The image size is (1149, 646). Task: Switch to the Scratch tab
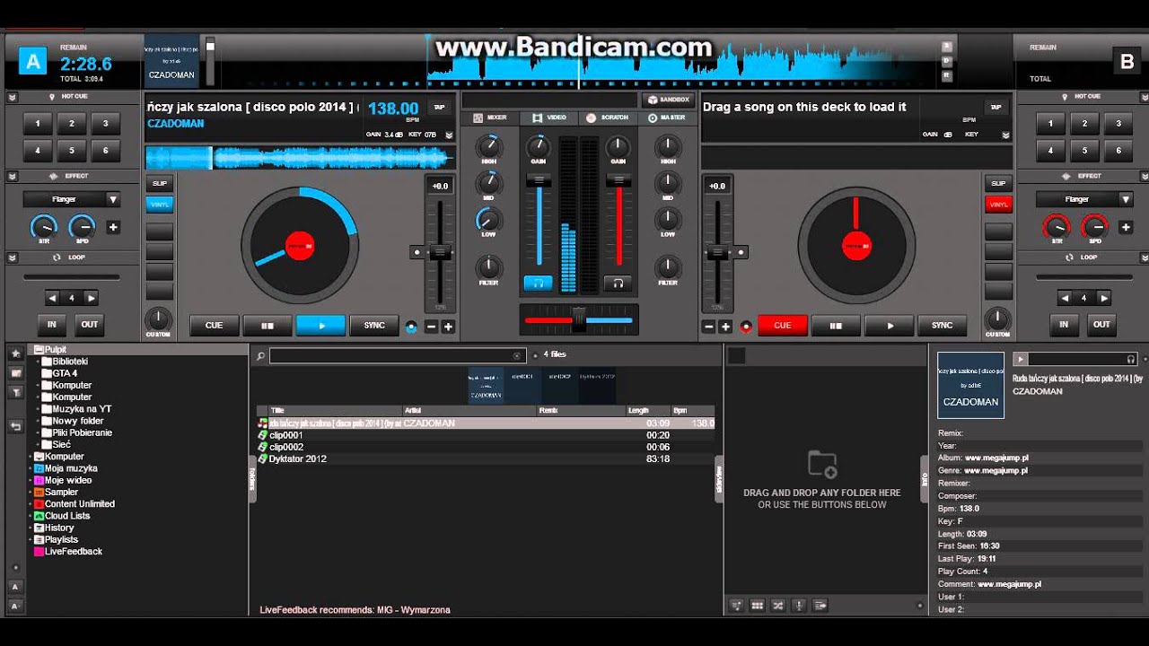point(608,118)
